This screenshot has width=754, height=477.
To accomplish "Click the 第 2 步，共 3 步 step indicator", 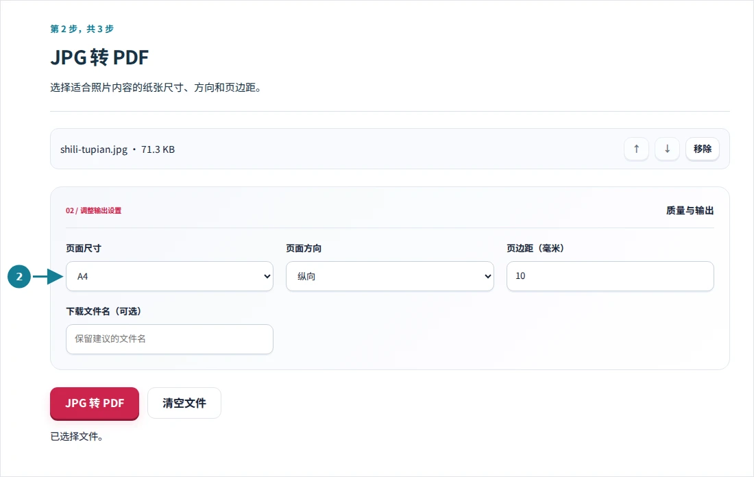I will point(82,29).
